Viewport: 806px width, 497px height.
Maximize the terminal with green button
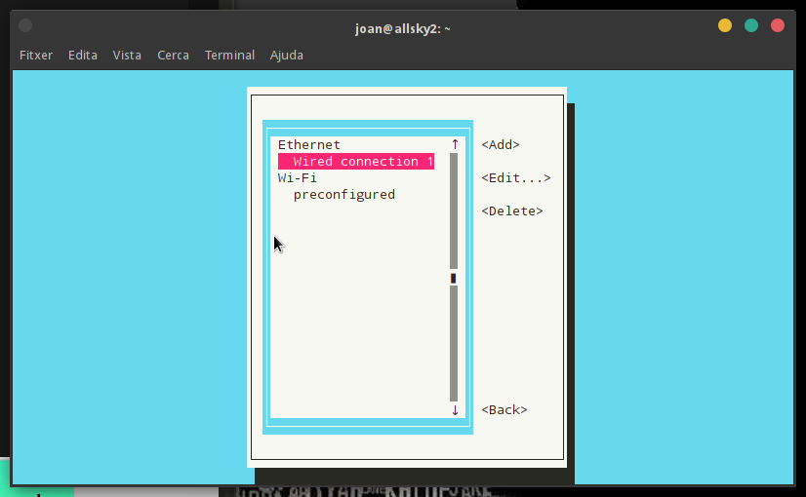click(751, 25)
